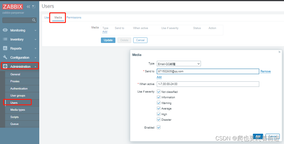Click the Administration gear icon
Image resolution: width=284 pixels, height=144 pixels.
tap(5, 66)
